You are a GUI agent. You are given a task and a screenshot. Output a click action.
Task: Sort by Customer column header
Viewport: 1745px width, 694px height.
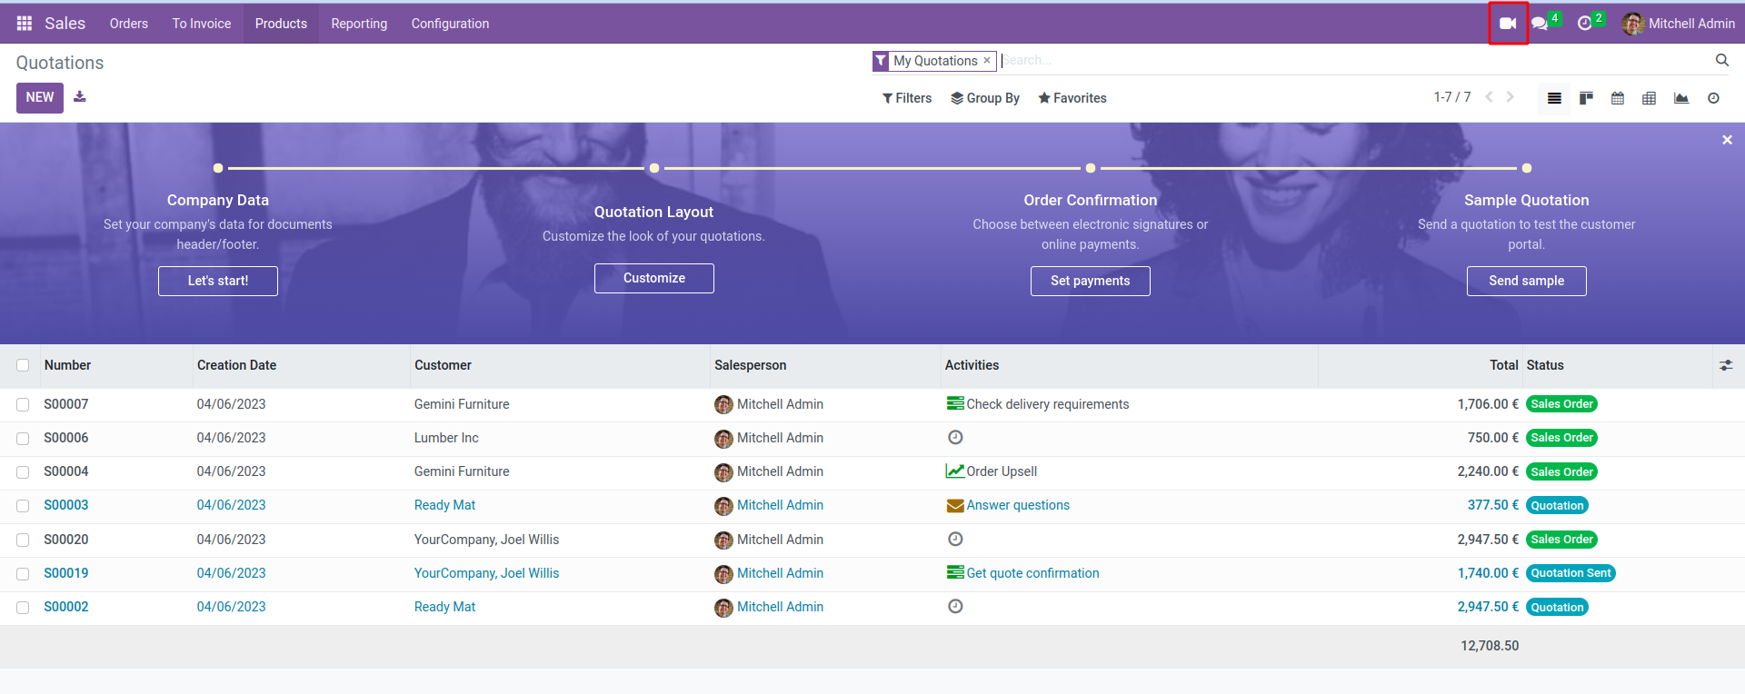(x=443, y=365)
